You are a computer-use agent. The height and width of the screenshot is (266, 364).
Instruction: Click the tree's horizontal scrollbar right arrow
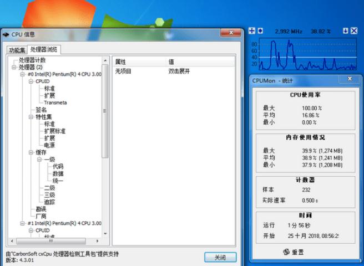click(x=98, y=241)
